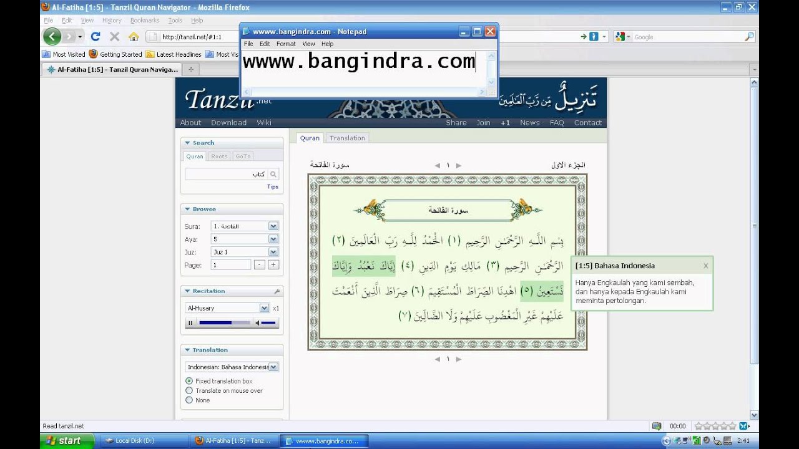Screen dimensions: 799x449
Task: Open the Wiki link on Tanzil
Action: 264,123
